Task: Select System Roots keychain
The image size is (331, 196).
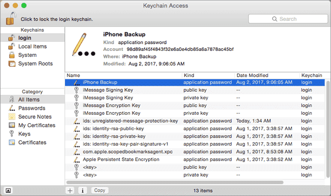Action: pos(32,63)
